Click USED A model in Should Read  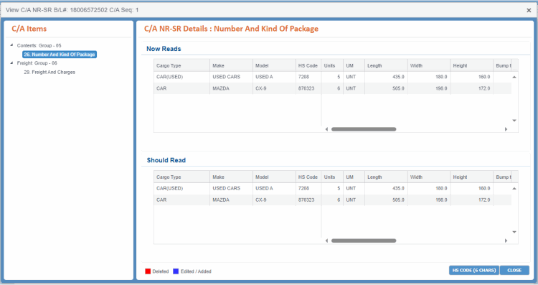(x=274, y=189)
